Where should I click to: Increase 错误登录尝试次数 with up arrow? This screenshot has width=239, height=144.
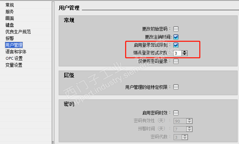185,52
